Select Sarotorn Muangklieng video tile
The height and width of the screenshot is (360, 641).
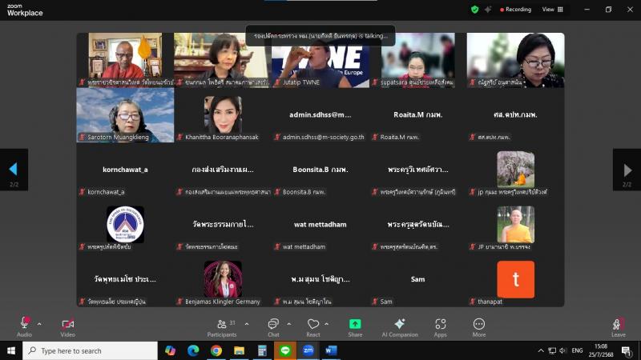click(x=125, y=115)
